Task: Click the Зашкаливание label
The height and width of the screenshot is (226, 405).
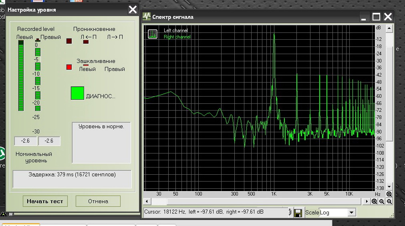Action: [x=96, y=61]
